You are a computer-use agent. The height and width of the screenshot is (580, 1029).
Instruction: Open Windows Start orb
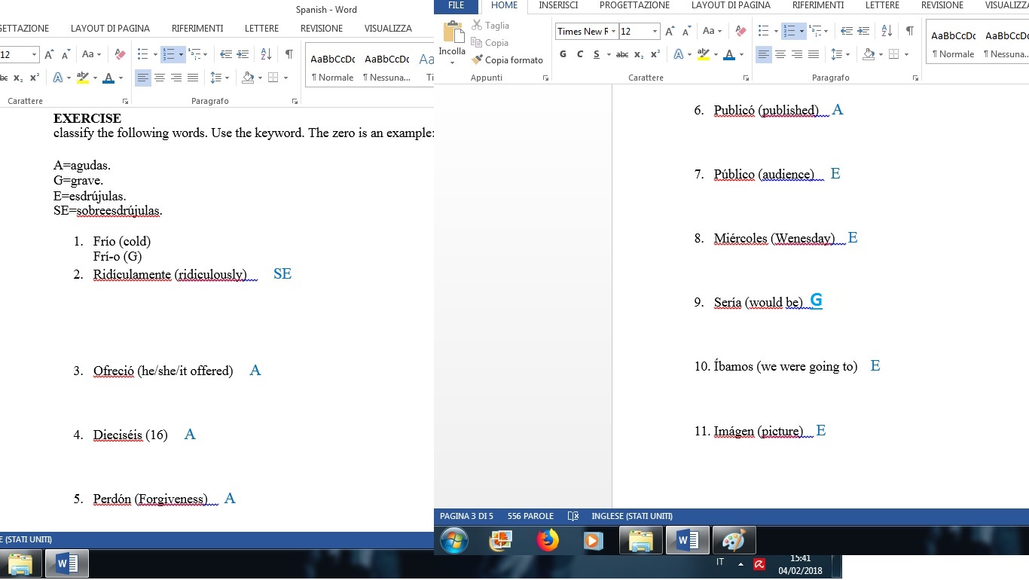454,540
